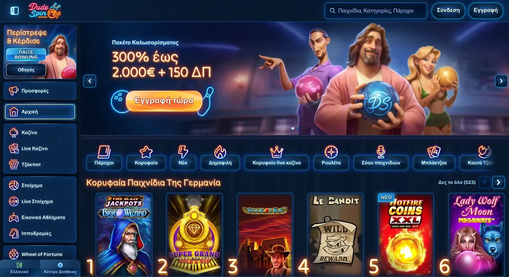This screenshot has width=509, height=277.
Task: Toggle the sidebar collapse icon
Action: tap(15, 11)
